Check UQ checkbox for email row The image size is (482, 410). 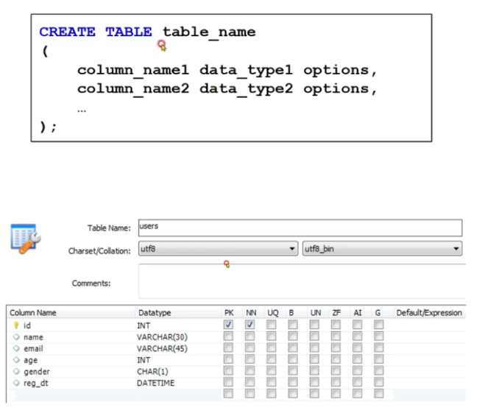point(272,347)
